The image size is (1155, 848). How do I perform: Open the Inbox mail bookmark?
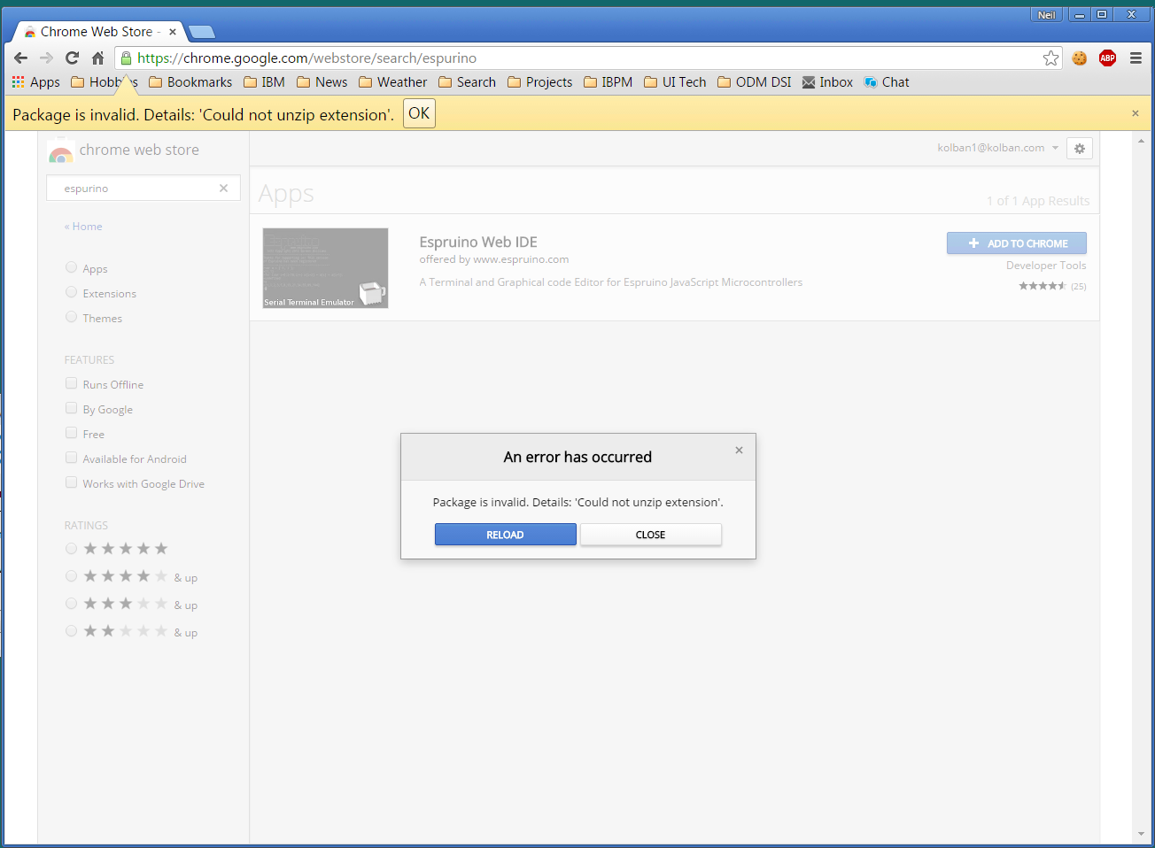pyautogui.click(x=827, y=82)
